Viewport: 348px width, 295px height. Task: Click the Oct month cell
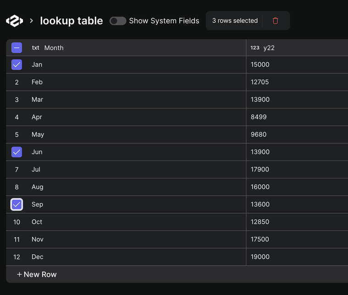click(x=137, y=222)
